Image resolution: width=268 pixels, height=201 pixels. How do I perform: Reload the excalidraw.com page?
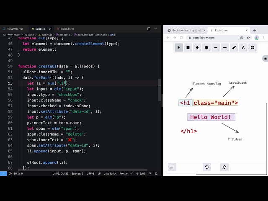pyautogui.click(x=181, y=38)
